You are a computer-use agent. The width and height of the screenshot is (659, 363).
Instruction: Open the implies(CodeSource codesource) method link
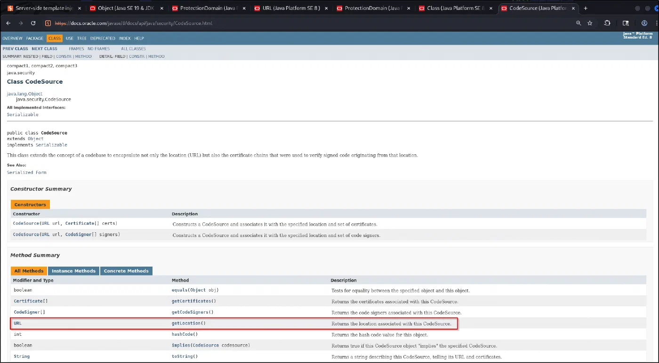pos(180,345)
